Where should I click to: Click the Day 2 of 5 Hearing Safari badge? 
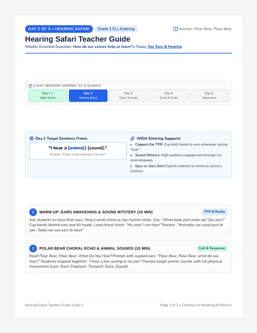tap(59, 29)
